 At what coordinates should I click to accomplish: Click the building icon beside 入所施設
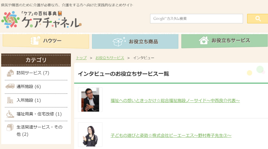[x=10, y=100]
